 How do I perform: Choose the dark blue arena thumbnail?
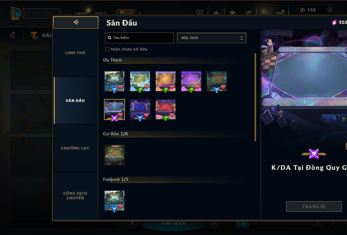[x=140, y=110]
